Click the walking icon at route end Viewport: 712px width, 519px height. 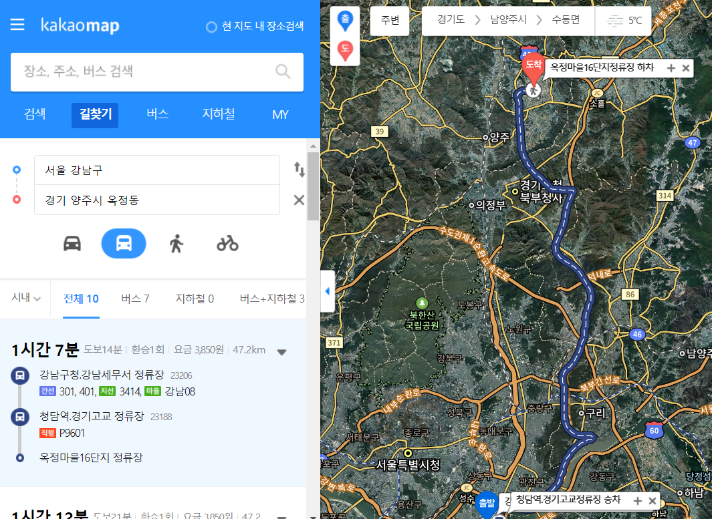pyautogui.click(x=533, y=90)
